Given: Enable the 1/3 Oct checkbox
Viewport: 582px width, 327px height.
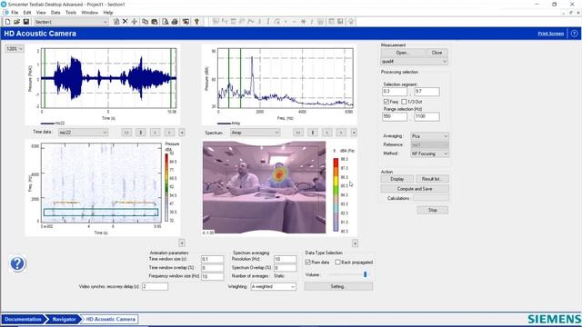Looking at the screenshot, I should 404,102.
